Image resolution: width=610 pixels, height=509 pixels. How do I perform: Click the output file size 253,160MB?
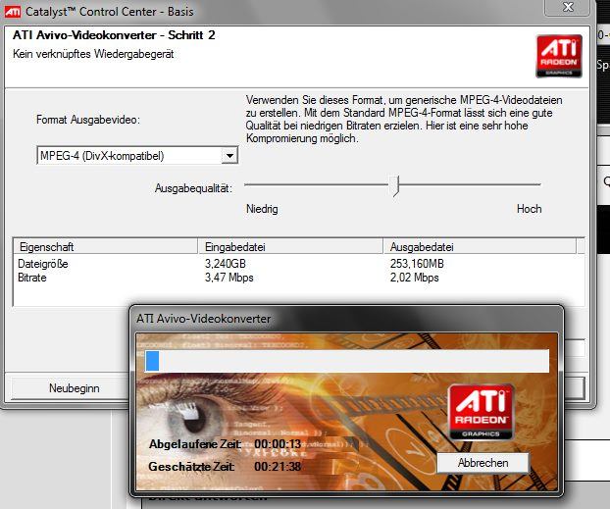(417, 264)
